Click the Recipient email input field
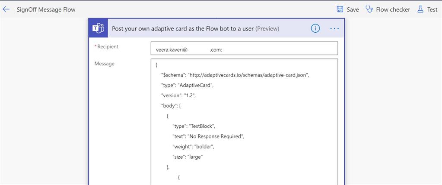The width and height of the screenshot is (442, 185). 244,48
